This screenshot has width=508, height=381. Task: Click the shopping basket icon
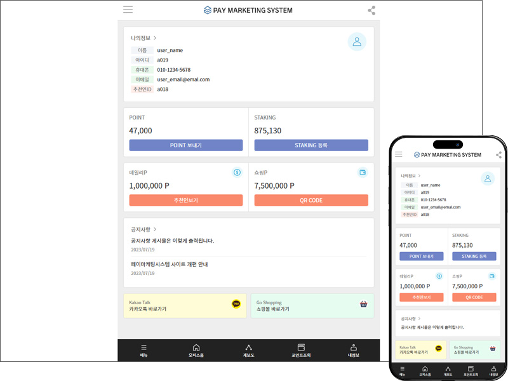(363, 304)
